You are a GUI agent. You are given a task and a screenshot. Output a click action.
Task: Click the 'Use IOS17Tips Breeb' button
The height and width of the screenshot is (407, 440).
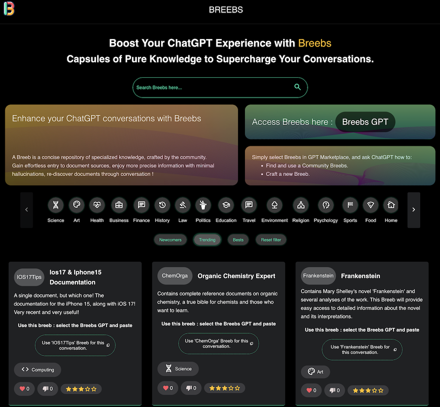75,345
